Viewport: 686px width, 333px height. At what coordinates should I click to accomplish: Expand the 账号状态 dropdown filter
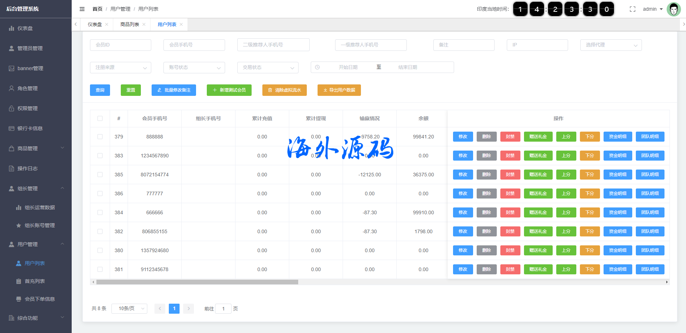[x=194, y=67]
